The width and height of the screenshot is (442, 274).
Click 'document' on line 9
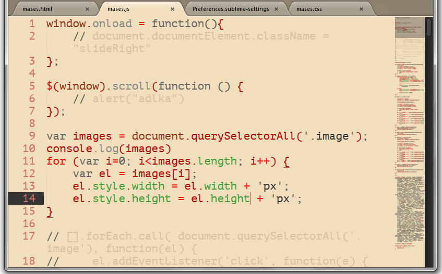158,136
